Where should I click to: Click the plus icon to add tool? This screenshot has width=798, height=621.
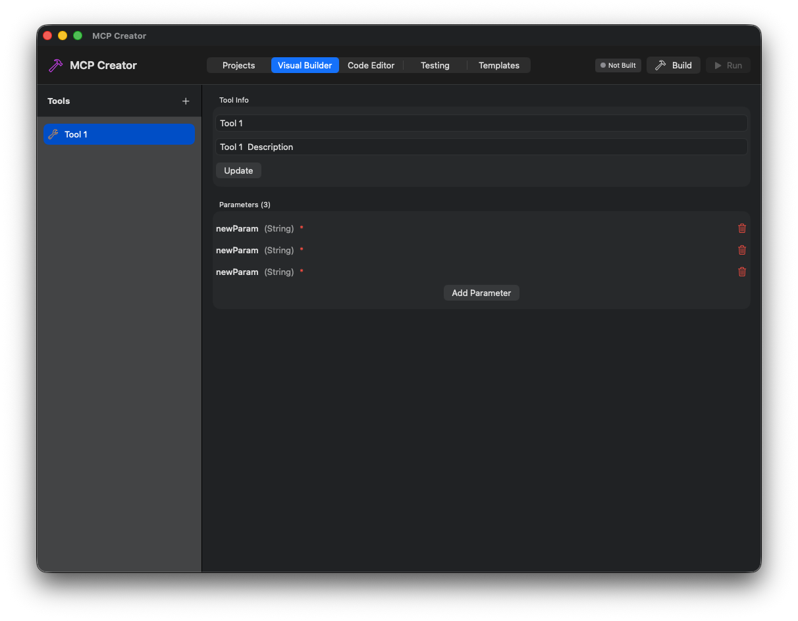point(186,101)
